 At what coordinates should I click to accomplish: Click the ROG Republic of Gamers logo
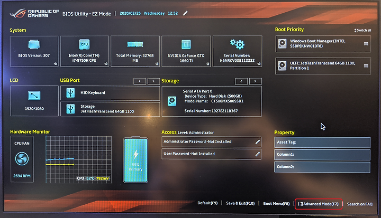coord(34,14)
